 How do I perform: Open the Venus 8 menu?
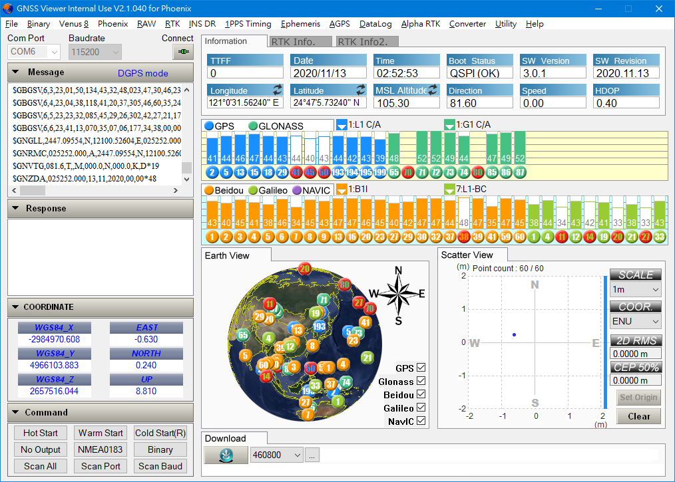(74, 24)
